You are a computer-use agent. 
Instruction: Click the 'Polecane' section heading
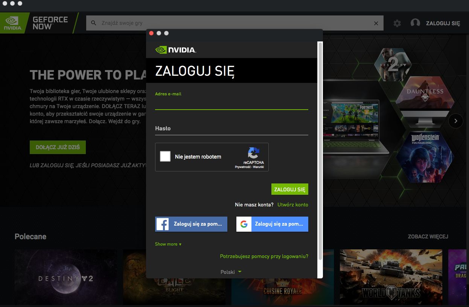(x=30, y=237)
